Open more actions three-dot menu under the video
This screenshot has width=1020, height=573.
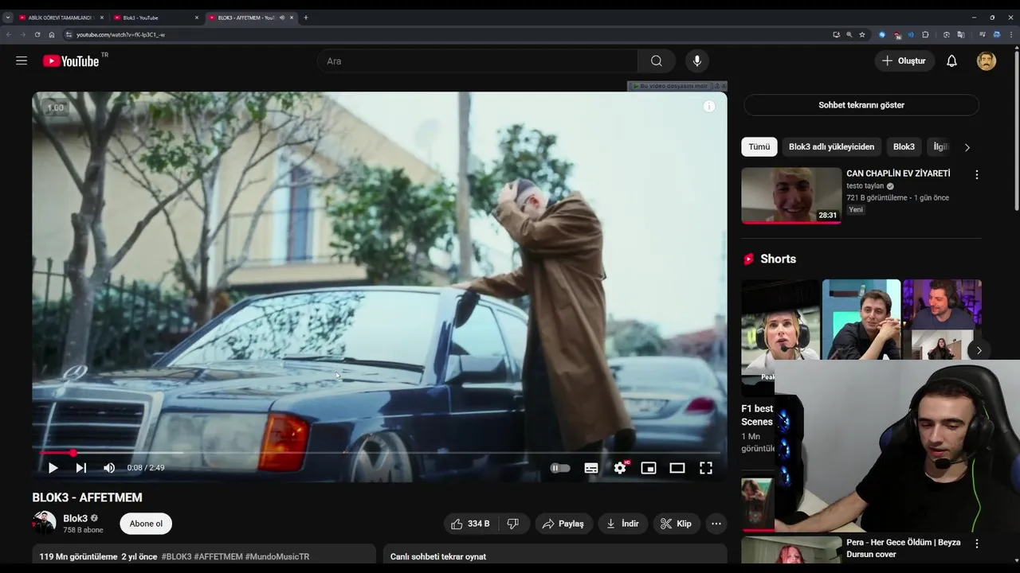pyautogui.click(x=716, y=524)
